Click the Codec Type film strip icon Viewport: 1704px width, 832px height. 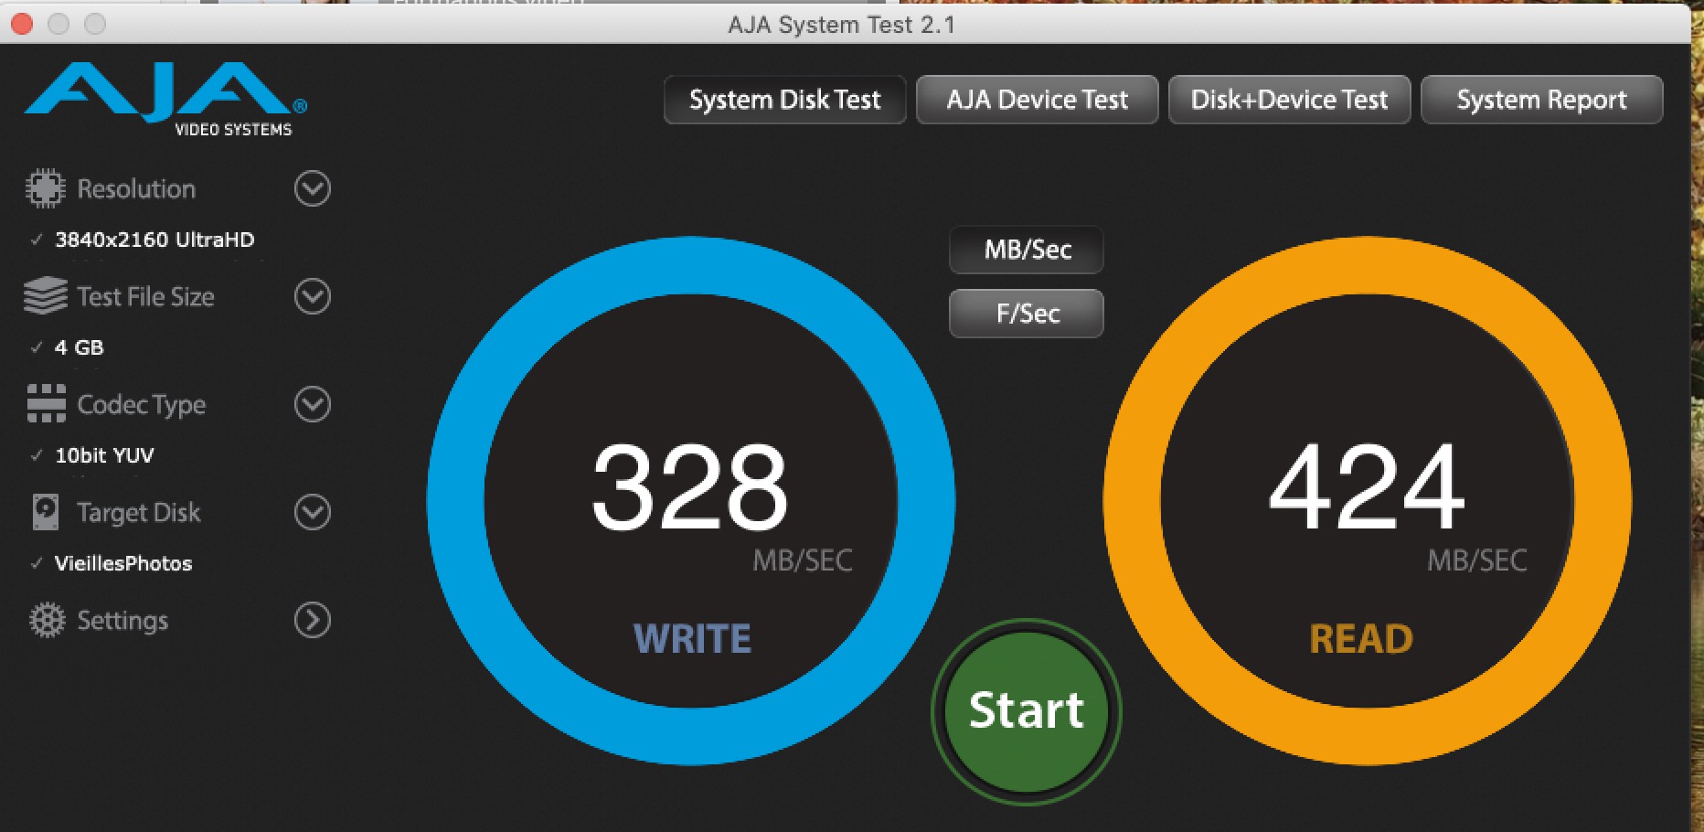pos(47,403)
